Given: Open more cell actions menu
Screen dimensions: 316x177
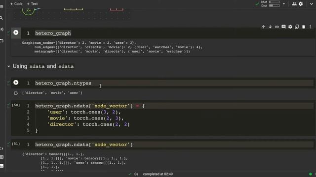Looking at the screenshot, I should click(x=310, y=27).
